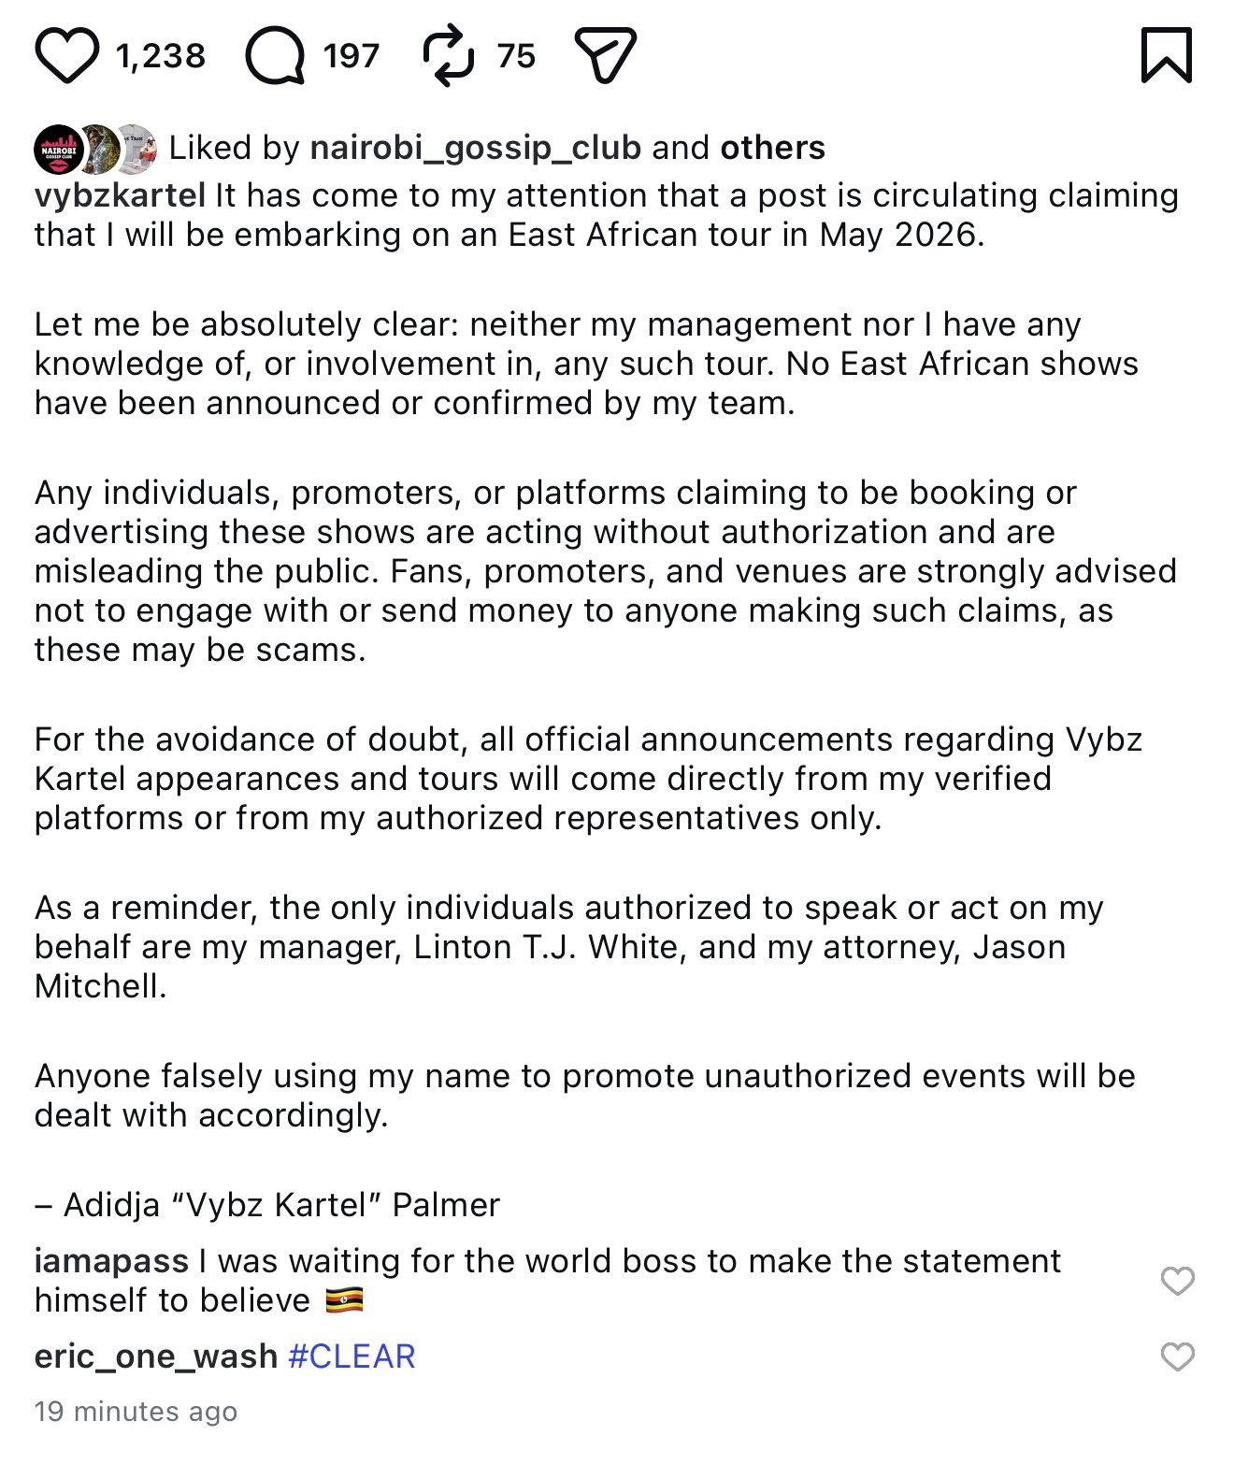The image size is (1234, 1478).
Task: Open the vybzkartel profile from the caption
Action: 120,195
